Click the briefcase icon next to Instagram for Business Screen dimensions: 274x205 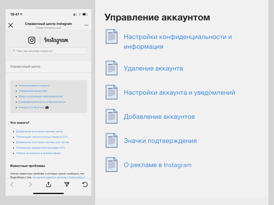[47, 107]
